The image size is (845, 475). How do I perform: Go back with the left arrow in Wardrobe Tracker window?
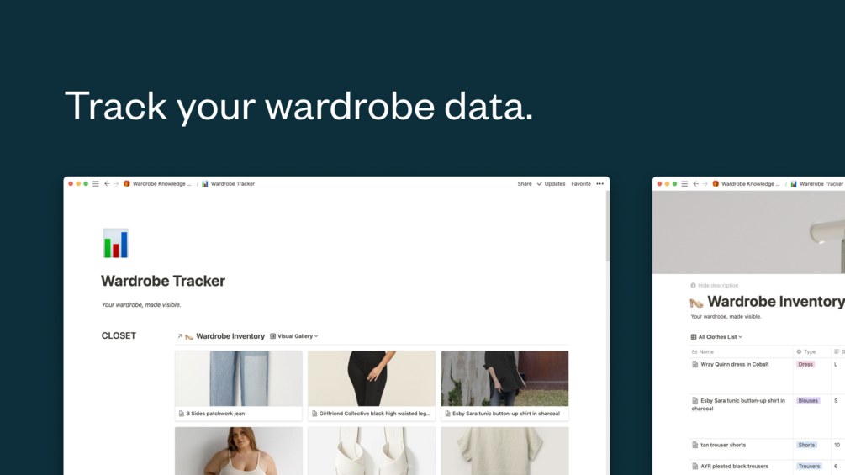107,183
